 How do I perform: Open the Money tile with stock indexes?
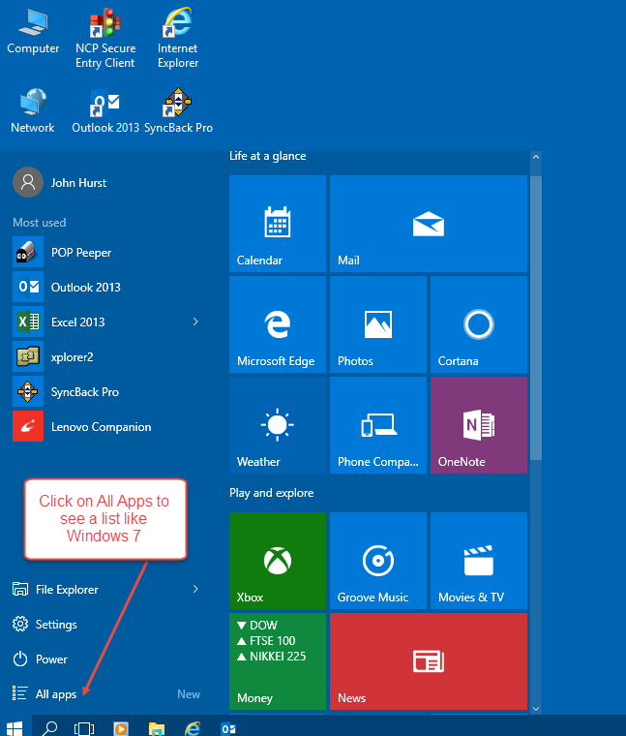point(278,661)
